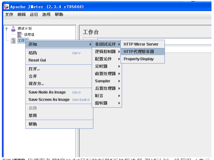Select HTTP Mirror Server entry
This screenshot has height=160, width=214.
point(143,44)
